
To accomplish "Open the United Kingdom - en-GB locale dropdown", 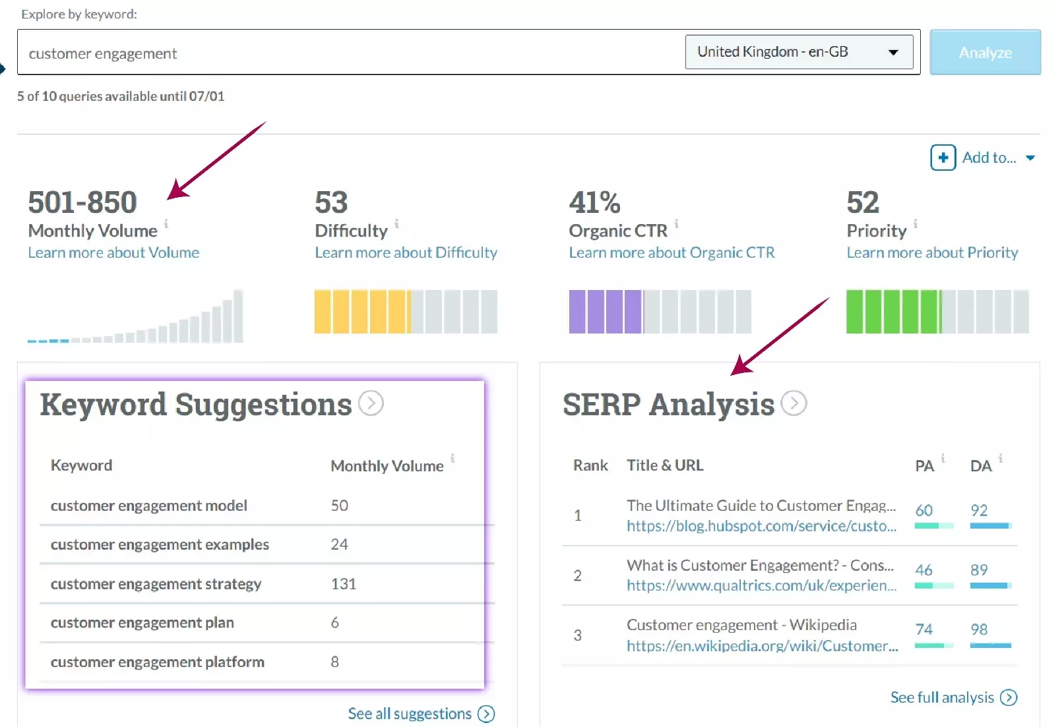I will [799, 52].
